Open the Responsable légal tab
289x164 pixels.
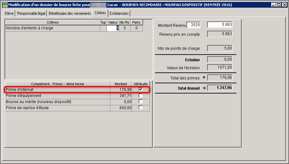click(x=31, y=13)
